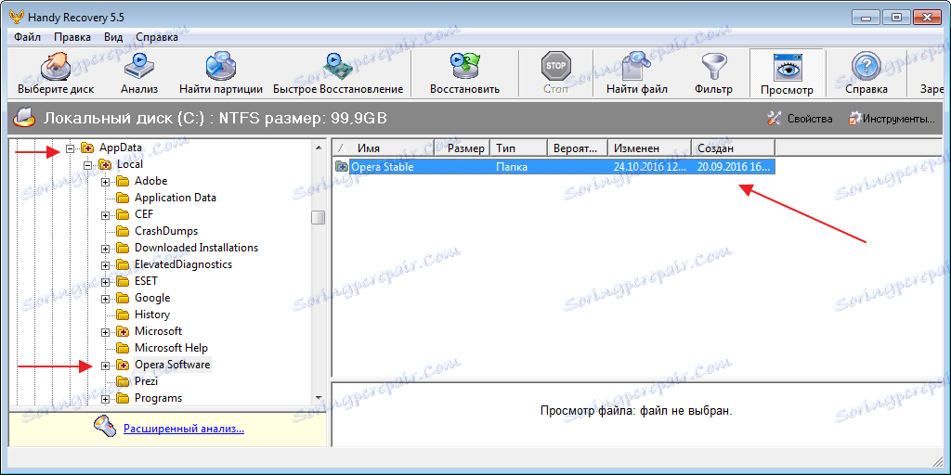951x475 pixels.
Task: Expand the ESET folder
Action: pos(105,281)
